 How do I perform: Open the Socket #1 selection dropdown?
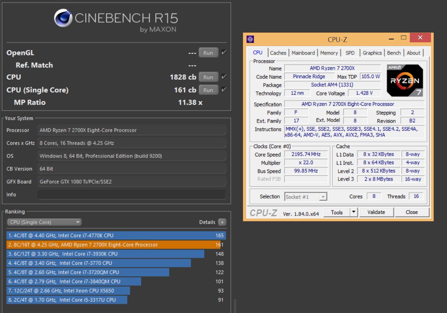(306, 197)
